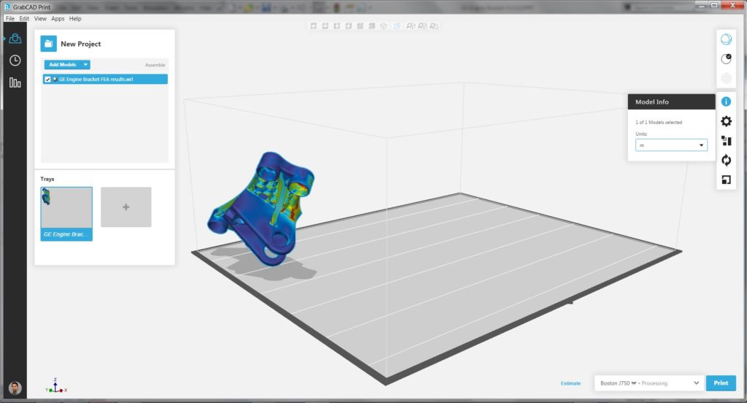Select the colored bracket model on tray
The height and width of the screenshot is (403, 747).
[x=262, y=207]
